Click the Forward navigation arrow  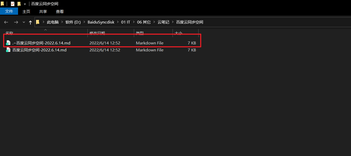[x=16, y=22]
